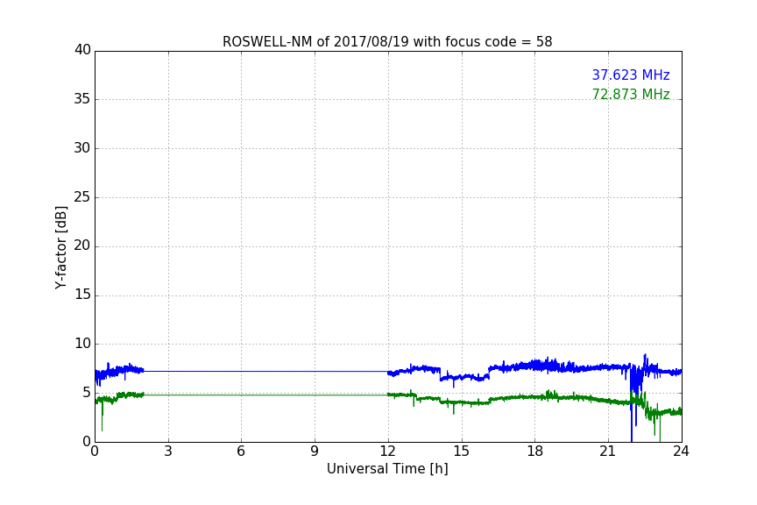Image resolution: width=757 pixels, height=505 pixels.
Task: Select the blue 37.623 MHz legend label
Action: tap(631, 75)
